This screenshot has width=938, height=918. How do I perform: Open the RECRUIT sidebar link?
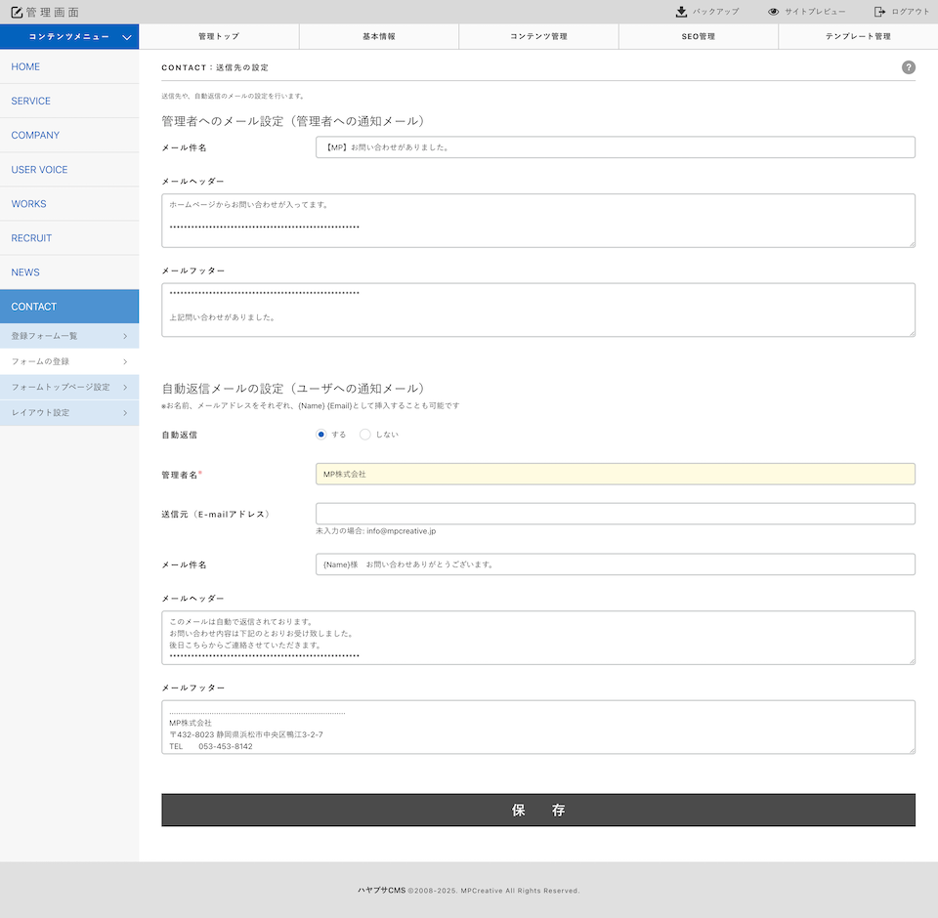pyautogui.click(x=31, y=238)
